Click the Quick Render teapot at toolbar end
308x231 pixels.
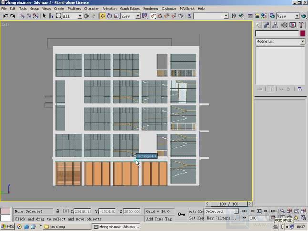point(304,16)
